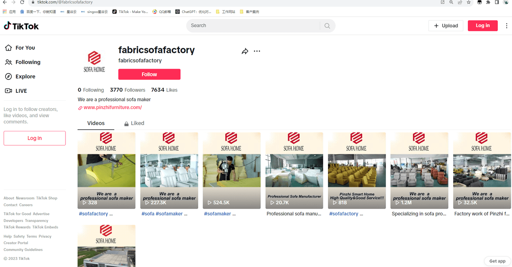
Task: Open the Transparency footer link
Action: (x=36, y=220)
